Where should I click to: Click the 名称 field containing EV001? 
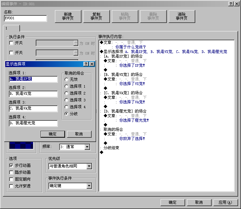(x=26, y=18)
